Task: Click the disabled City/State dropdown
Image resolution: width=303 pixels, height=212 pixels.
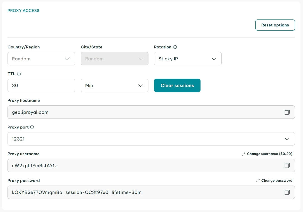Action: tap(114, 59)
